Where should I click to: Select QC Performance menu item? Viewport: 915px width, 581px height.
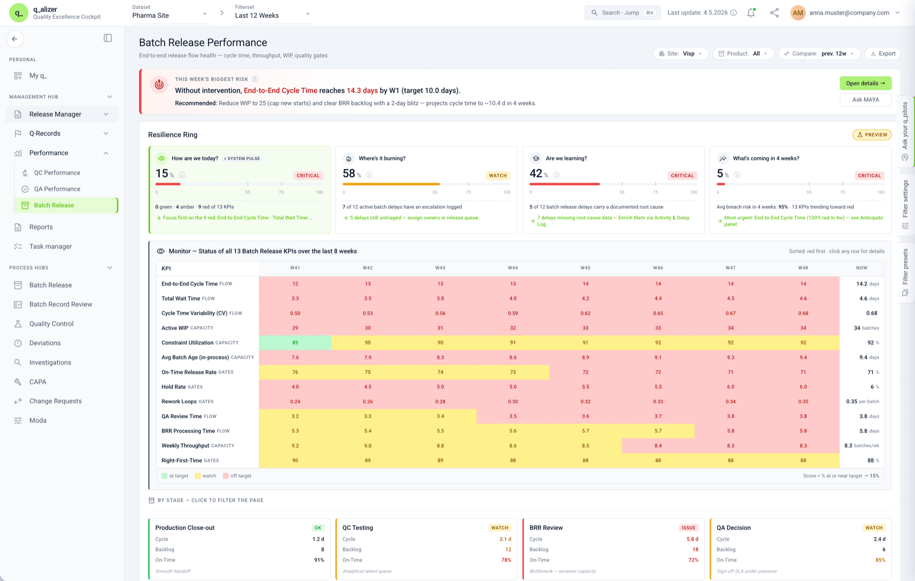66,173
